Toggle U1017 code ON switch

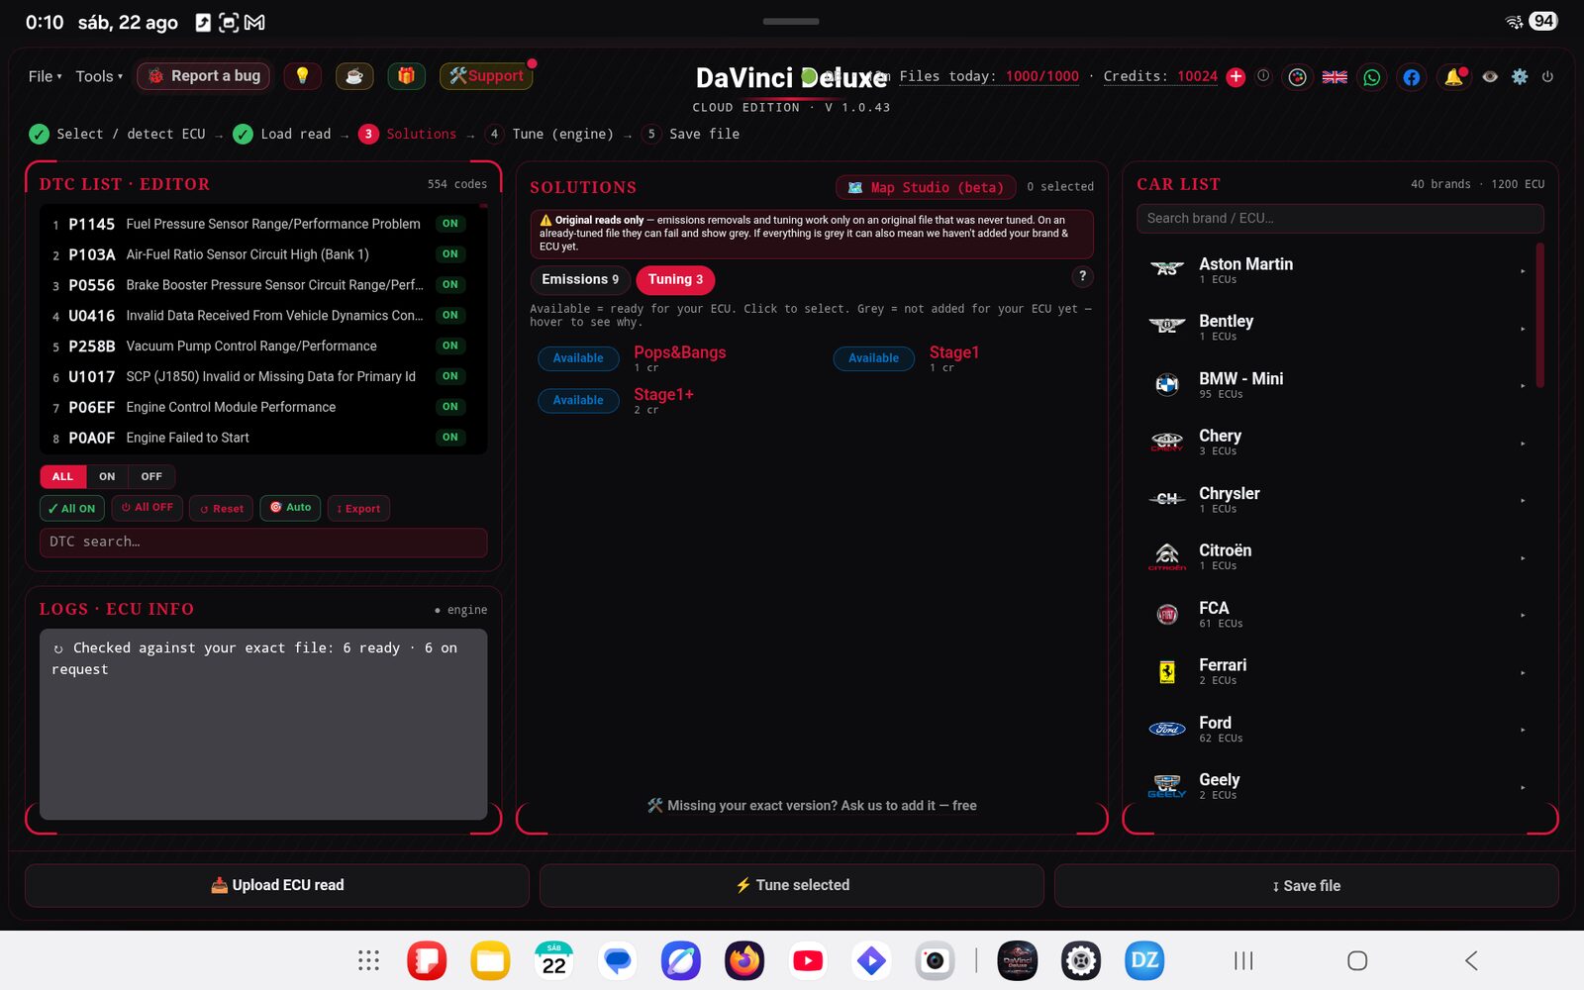pos(450,376)
